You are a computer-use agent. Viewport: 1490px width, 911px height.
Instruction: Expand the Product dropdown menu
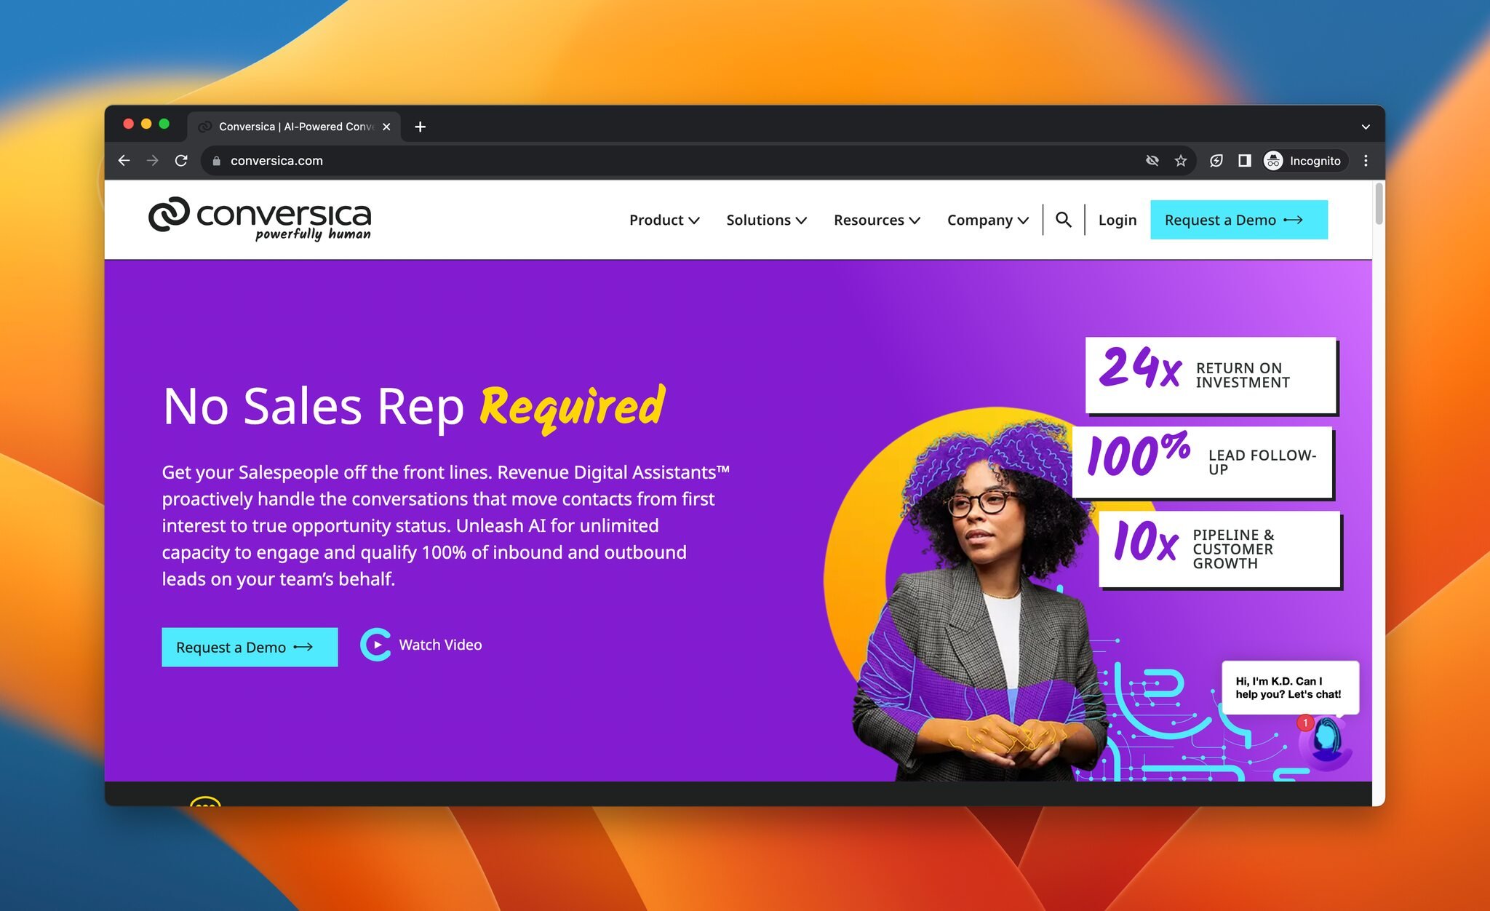pyautogui.click(x=663, y=219)
